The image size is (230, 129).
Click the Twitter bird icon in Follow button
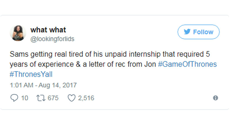coord(187,32)
